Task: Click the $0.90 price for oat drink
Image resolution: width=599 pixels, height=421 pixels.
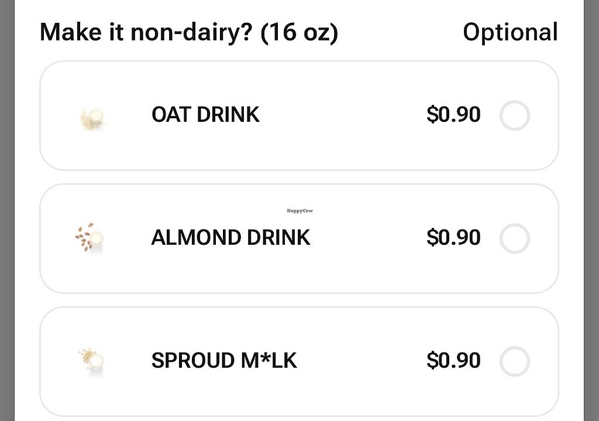Action: pos(453,115)
